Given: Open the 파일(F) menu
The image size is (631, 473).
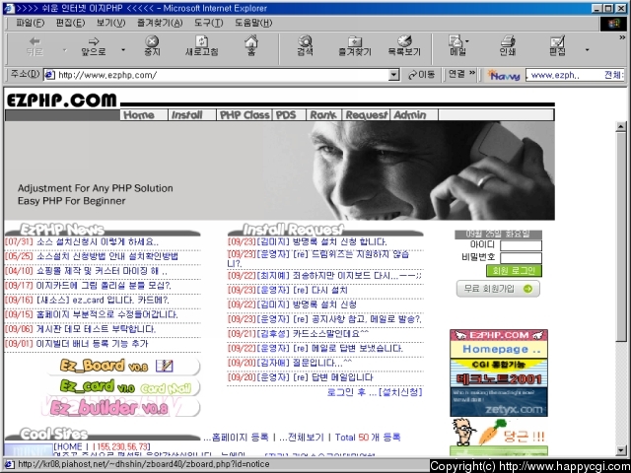Looking at the screenshot, I should pos(31,23).
